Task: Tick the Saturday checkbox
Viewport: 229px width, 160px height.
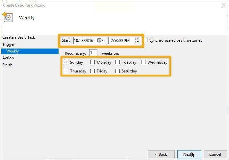Action: pyautogui.click(x=117, y=71)
